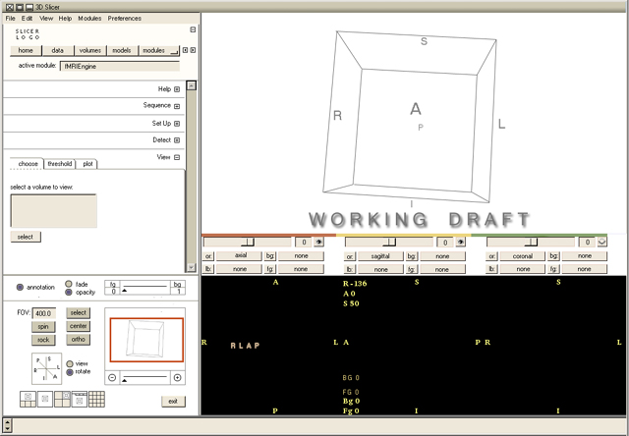Toggle axial slice visibility eye icon
Screen dimensions: 629x436
tap(319, 242)
